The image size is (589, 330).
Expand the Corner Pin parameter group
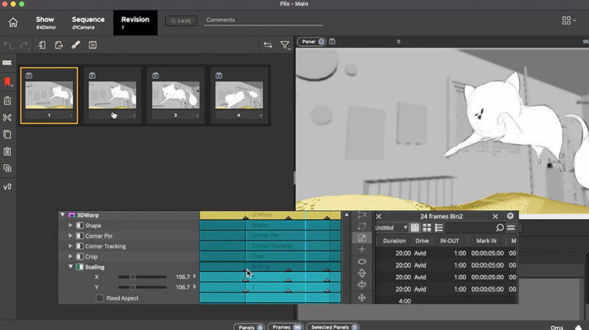click(x=70, y=235)
